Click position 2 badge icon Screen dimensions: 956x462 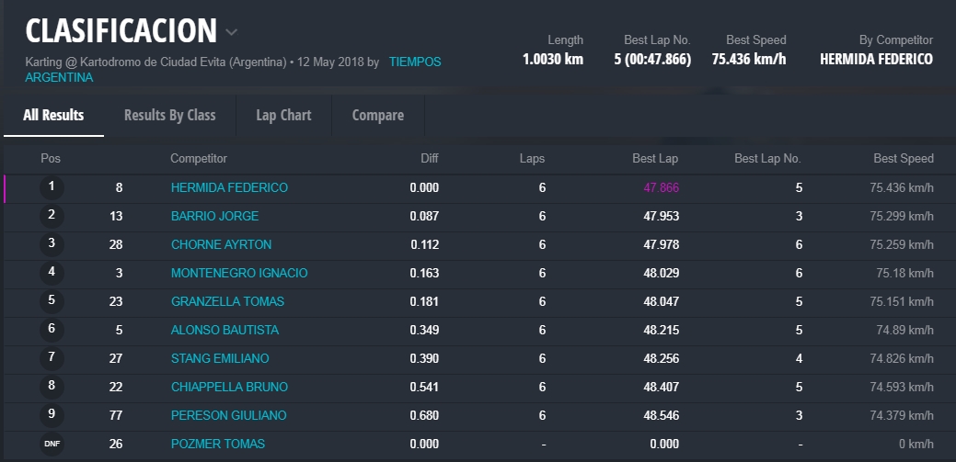[52, 216]
